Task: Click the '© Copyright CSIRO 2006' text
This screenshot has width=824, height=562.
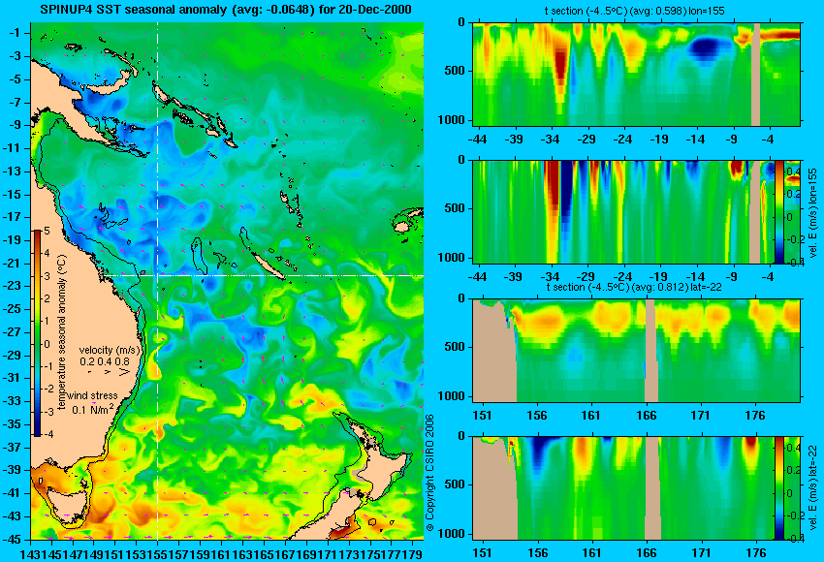Action: [x=429, y=473]
